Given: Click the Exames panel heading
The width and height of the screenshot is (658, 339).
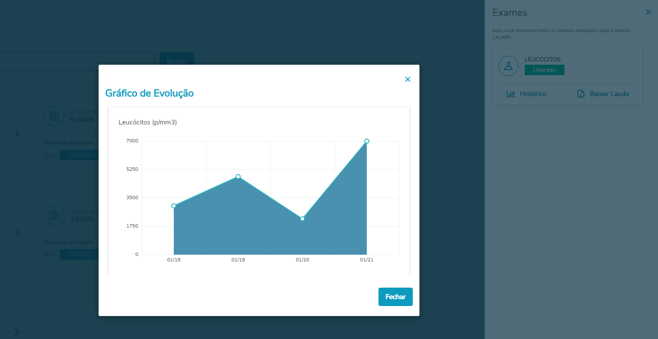Looking at the screenshot, I should [x=510, y=13].
